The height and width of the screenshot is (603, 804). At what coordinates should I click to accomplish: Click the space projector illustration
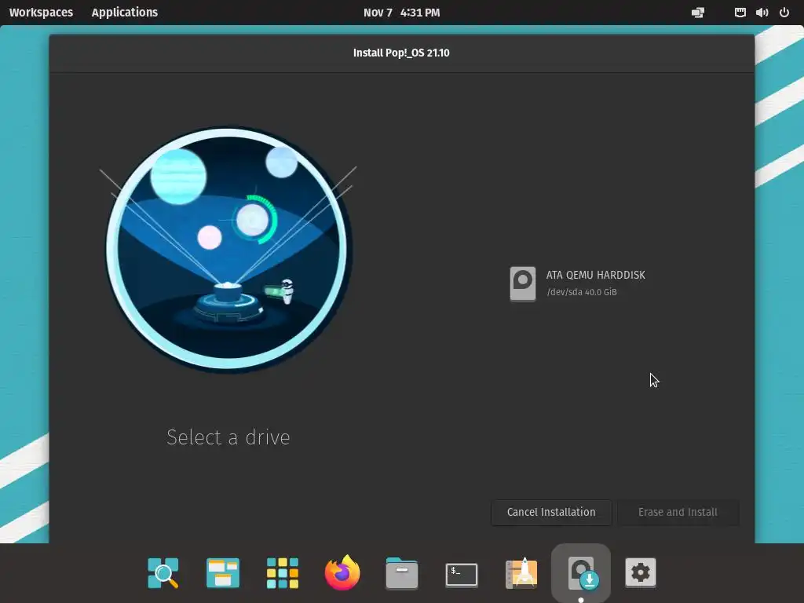click(x=228, y=249)
